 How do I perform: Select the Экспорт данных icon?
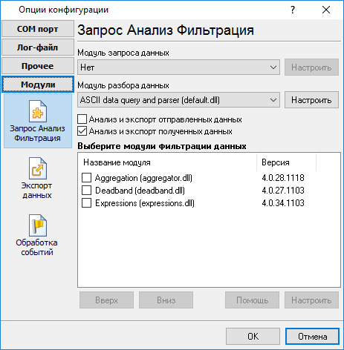(38, 168)
